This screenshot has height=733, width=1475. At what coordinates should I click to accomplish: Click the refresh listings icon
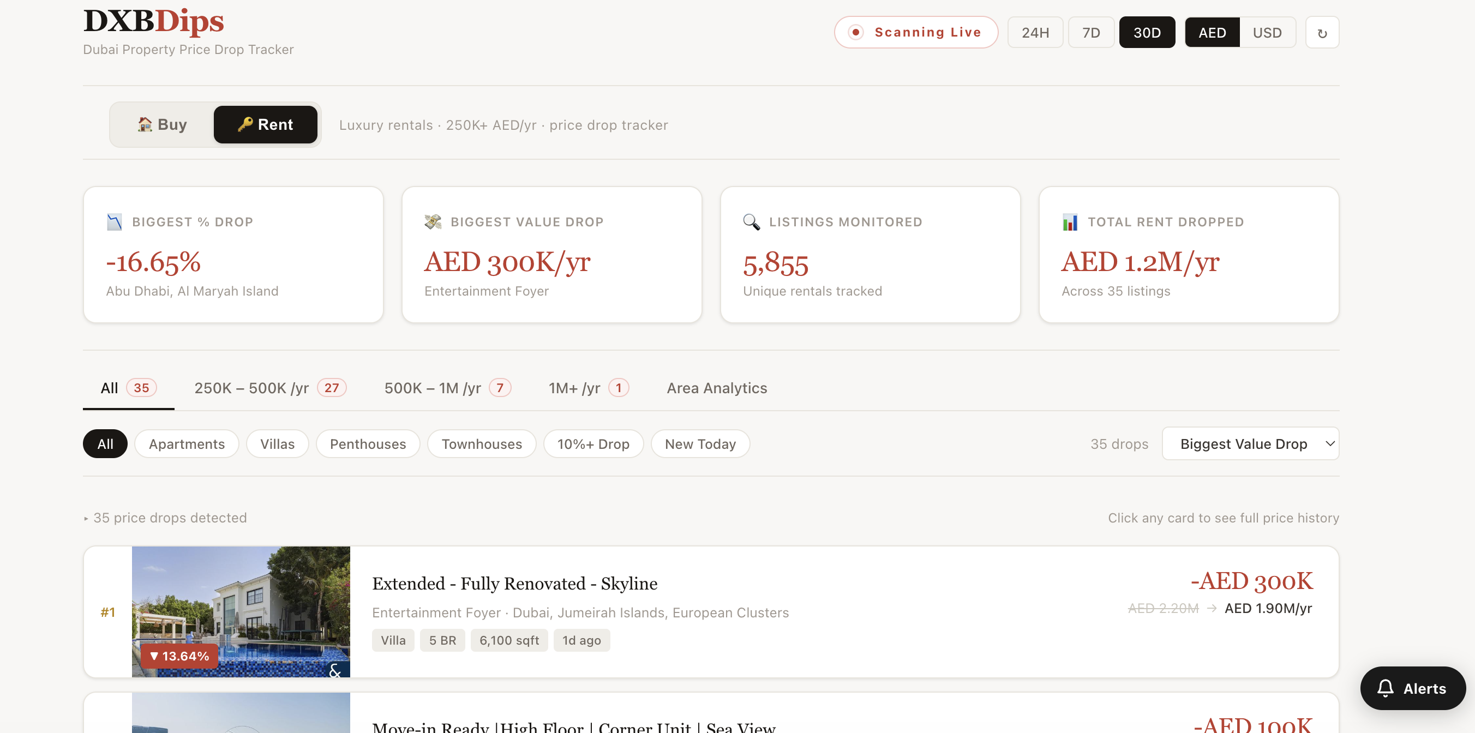pyautogui.click(x=1322, y=32)
